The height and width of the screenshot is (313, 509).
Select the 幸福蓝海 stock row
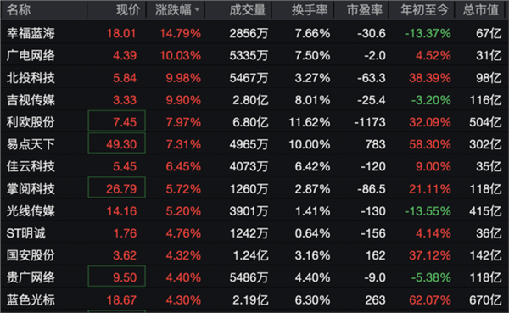pos(255,33)
